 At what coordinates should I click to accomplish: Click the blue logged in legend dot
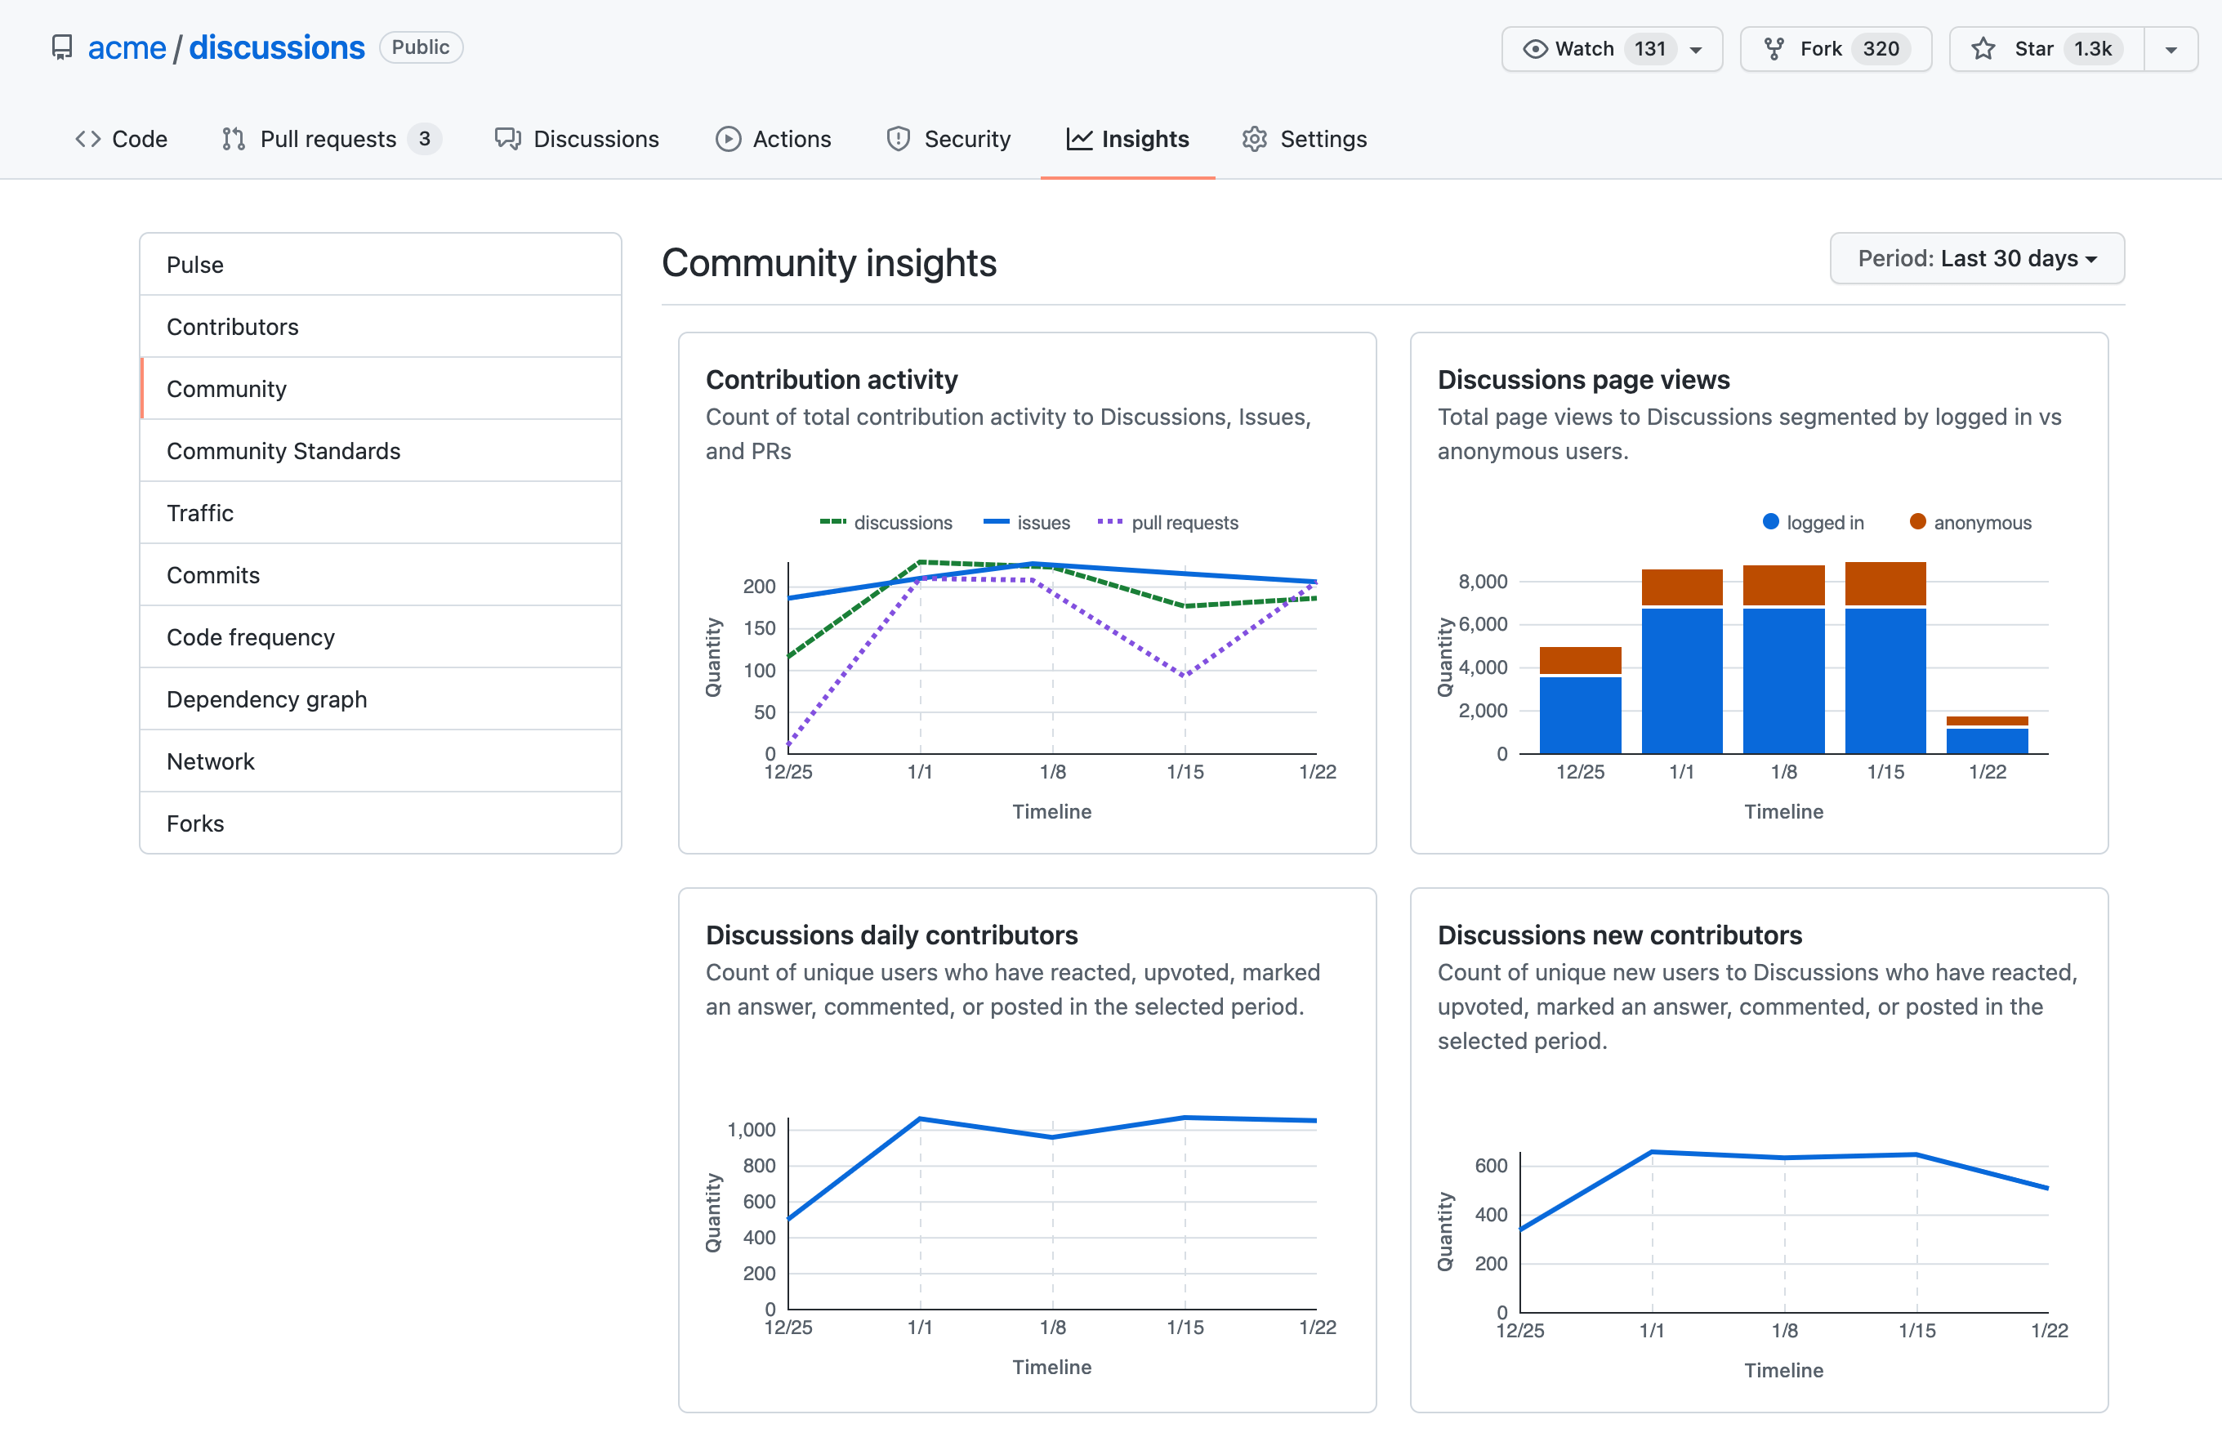coord(1771,522)
